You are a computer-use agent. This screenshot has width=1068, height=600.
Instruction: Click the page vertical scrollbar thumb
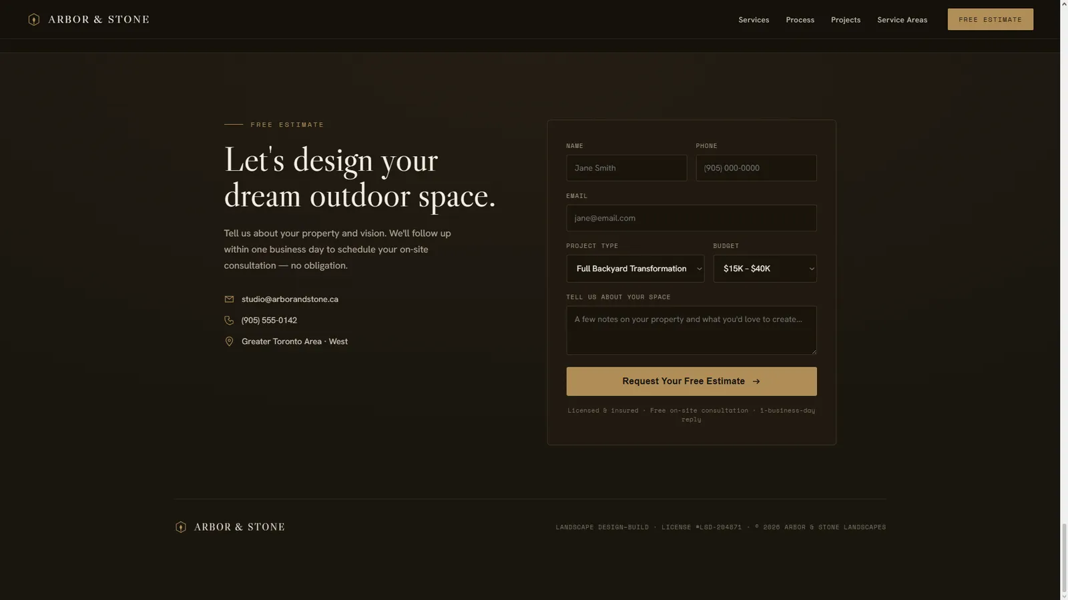(1064, 557)
